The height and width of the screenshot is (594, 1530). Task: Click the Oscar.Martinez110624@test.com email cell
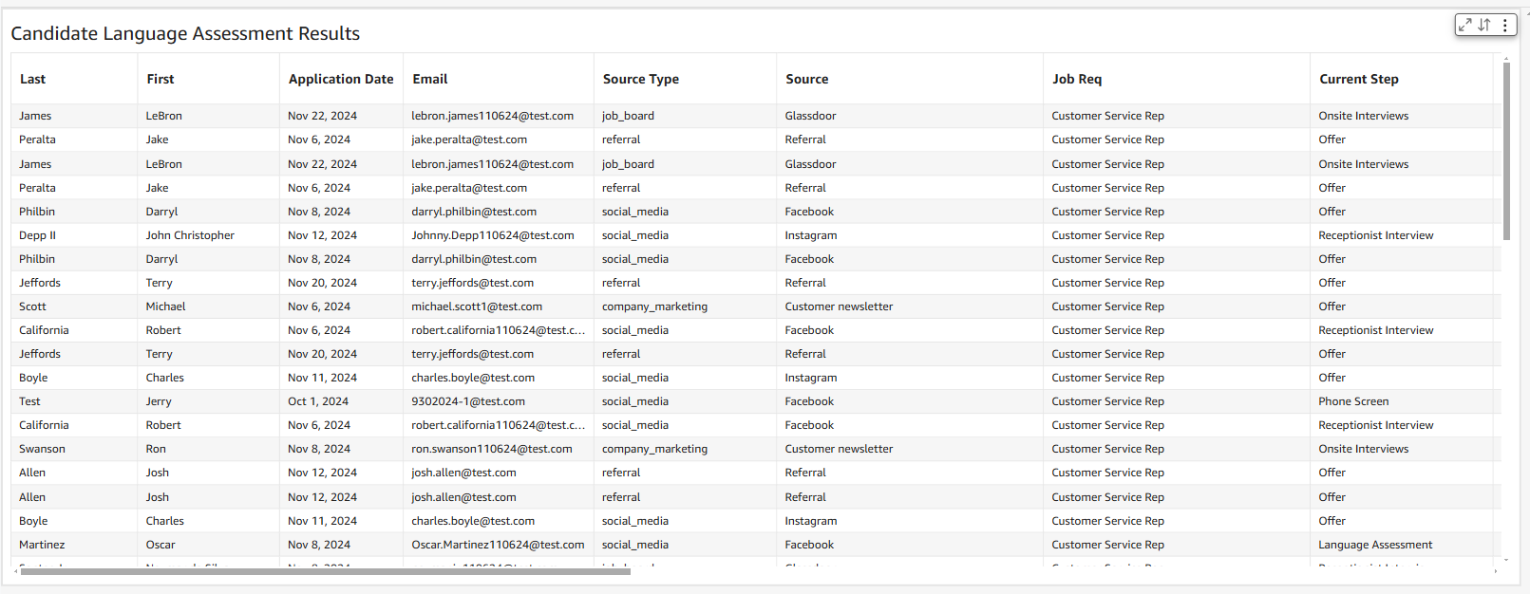[498, 545]
